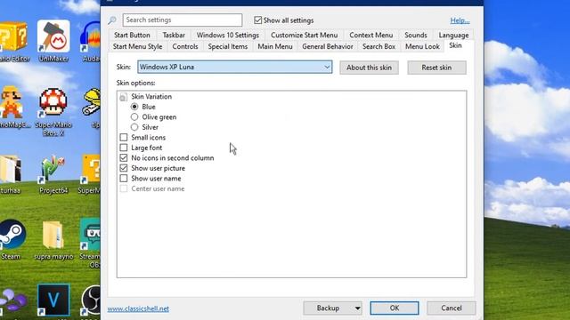Confirm with the OK button
Viewport: 570px width, 320px height.
tap(395, 308)
